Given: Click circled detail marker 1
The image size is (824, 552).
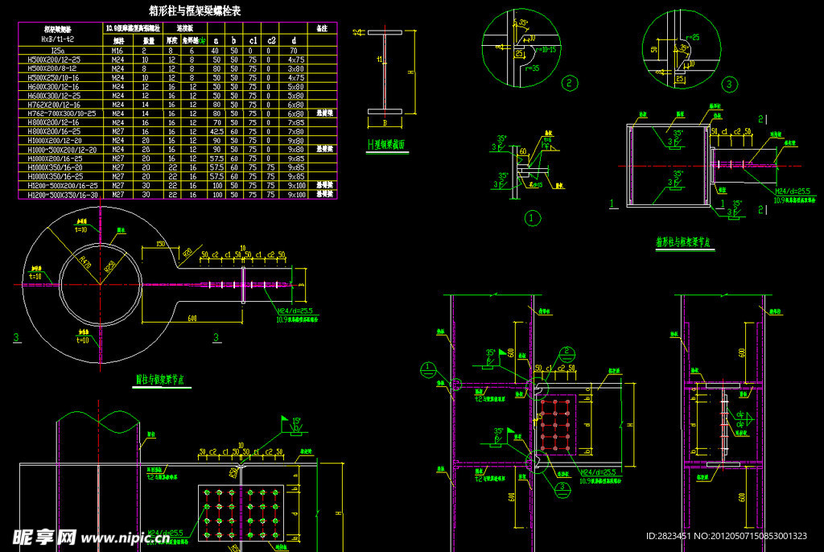Looking at the screenshot, I should [x=532, y=217].
